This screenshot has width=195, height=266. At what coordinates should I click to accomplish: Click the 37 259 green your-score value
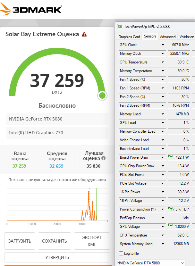pos(19,166)
